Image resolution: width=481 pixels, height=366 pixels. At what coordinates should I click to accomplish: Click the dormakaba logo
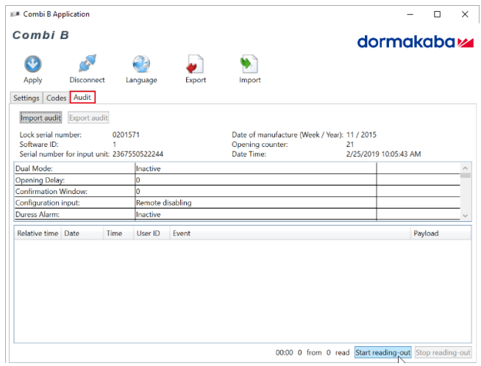pos(415,42)
